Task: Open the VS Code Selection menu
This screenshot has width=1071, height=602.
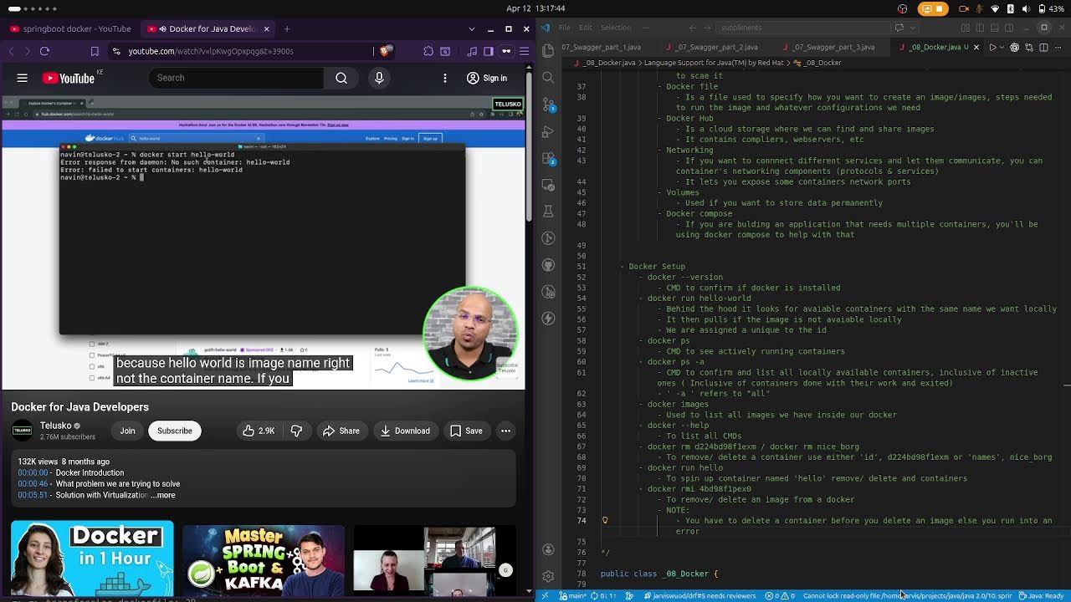Action: click(616, 28)
